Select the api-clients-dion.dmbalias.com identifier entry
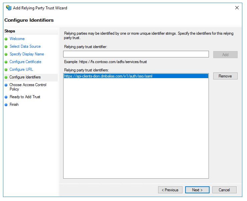 [x=136, y=76]
